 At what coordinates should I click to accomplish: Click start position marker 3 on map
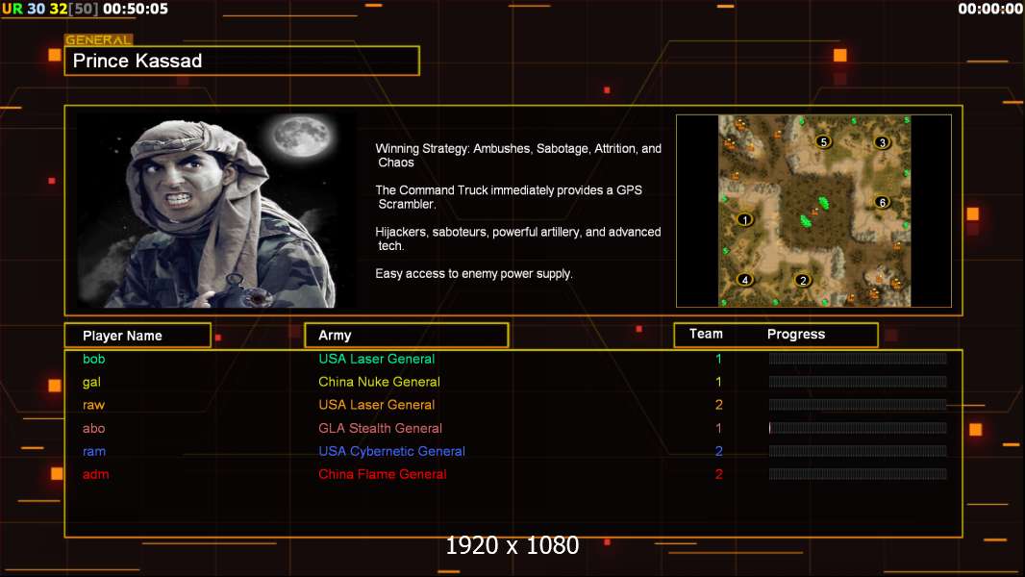point(882,141)
